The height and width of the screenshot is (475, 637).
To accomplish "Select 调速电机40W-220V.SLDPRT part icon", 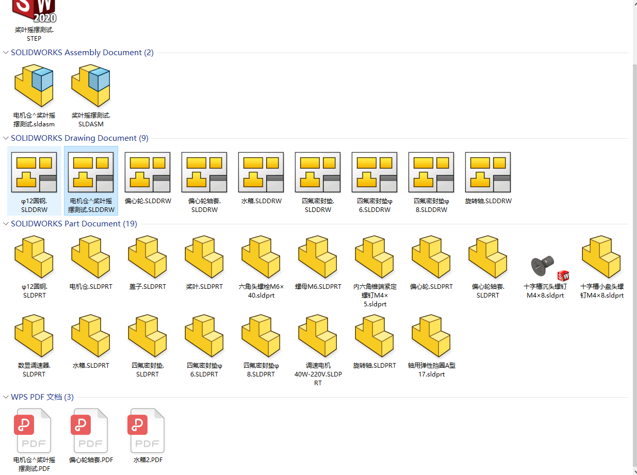I will coord(318,337).
